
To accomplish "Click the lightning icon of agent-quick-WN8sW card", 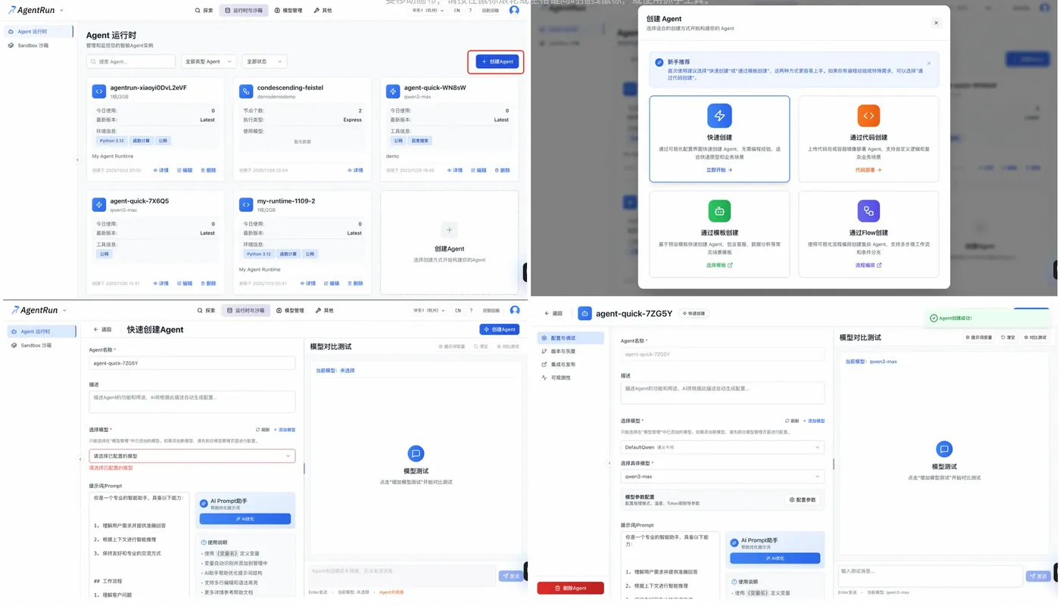I will (x=393, y=91).
